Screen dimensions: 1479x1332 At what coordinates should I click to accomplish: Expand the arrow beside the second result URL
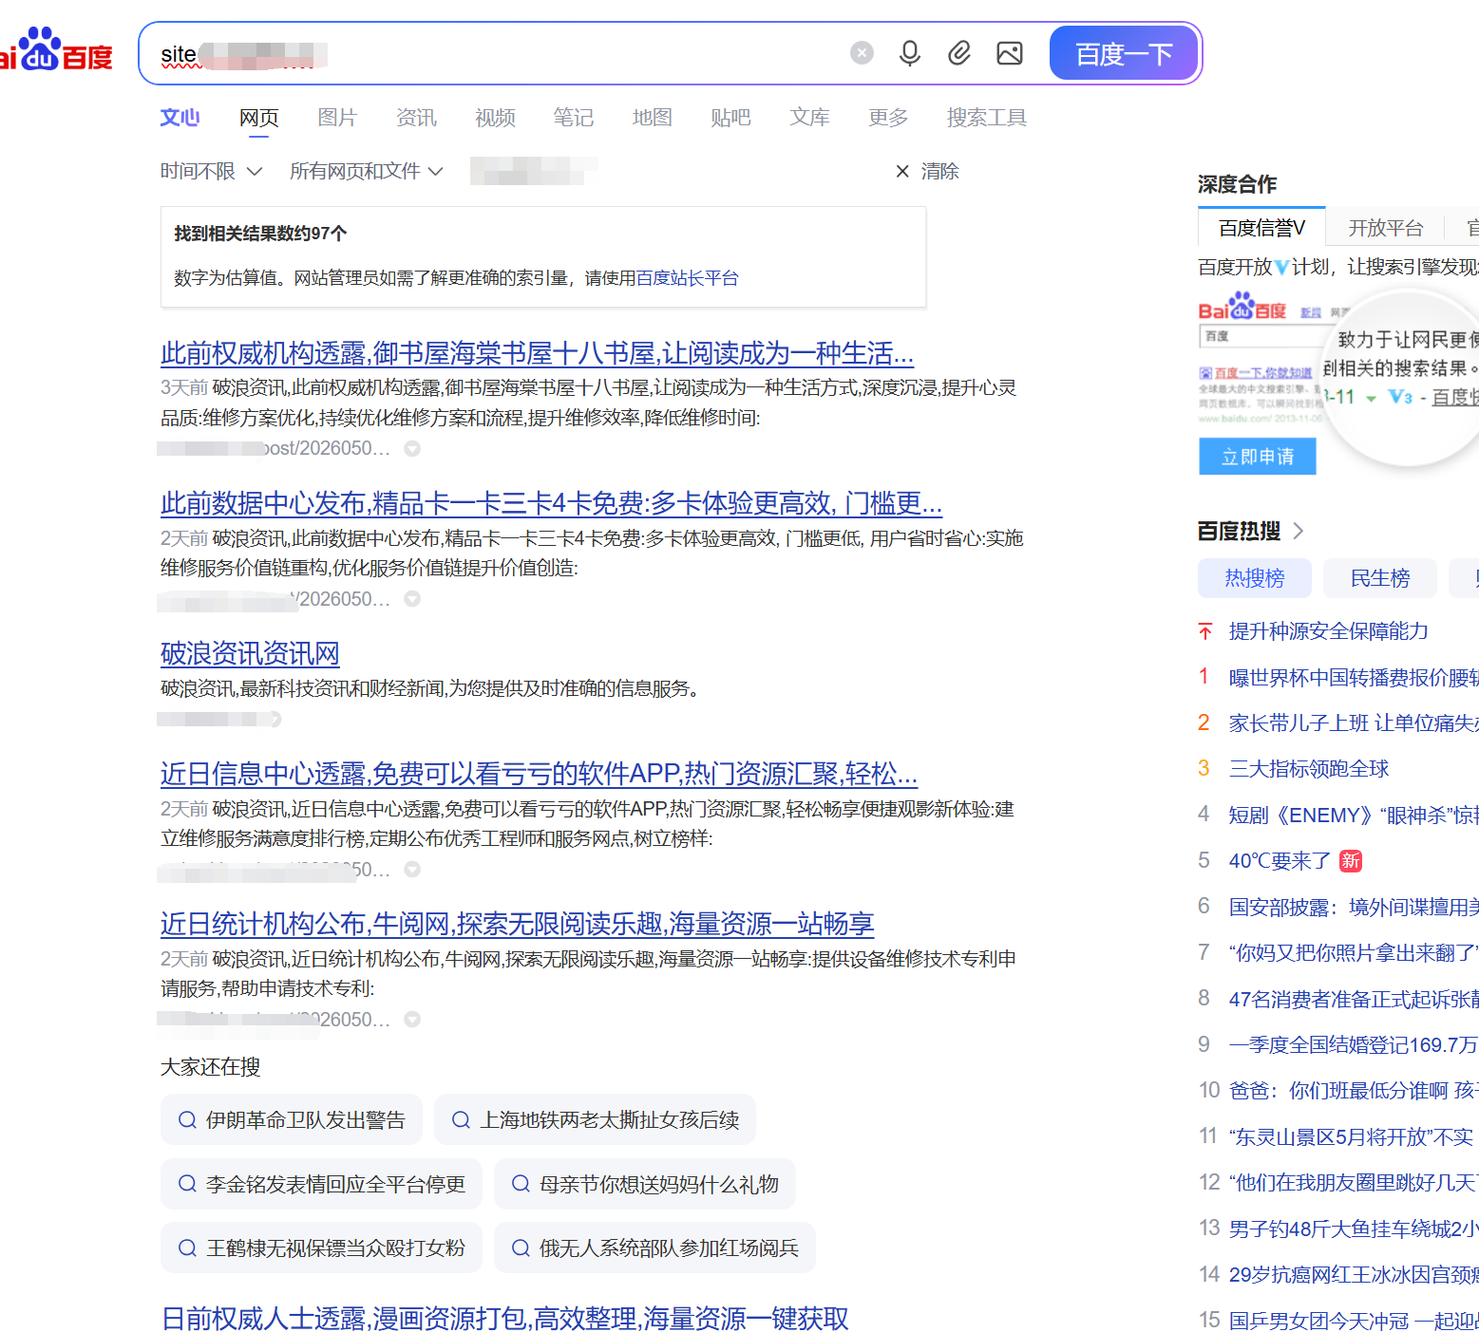412,599
